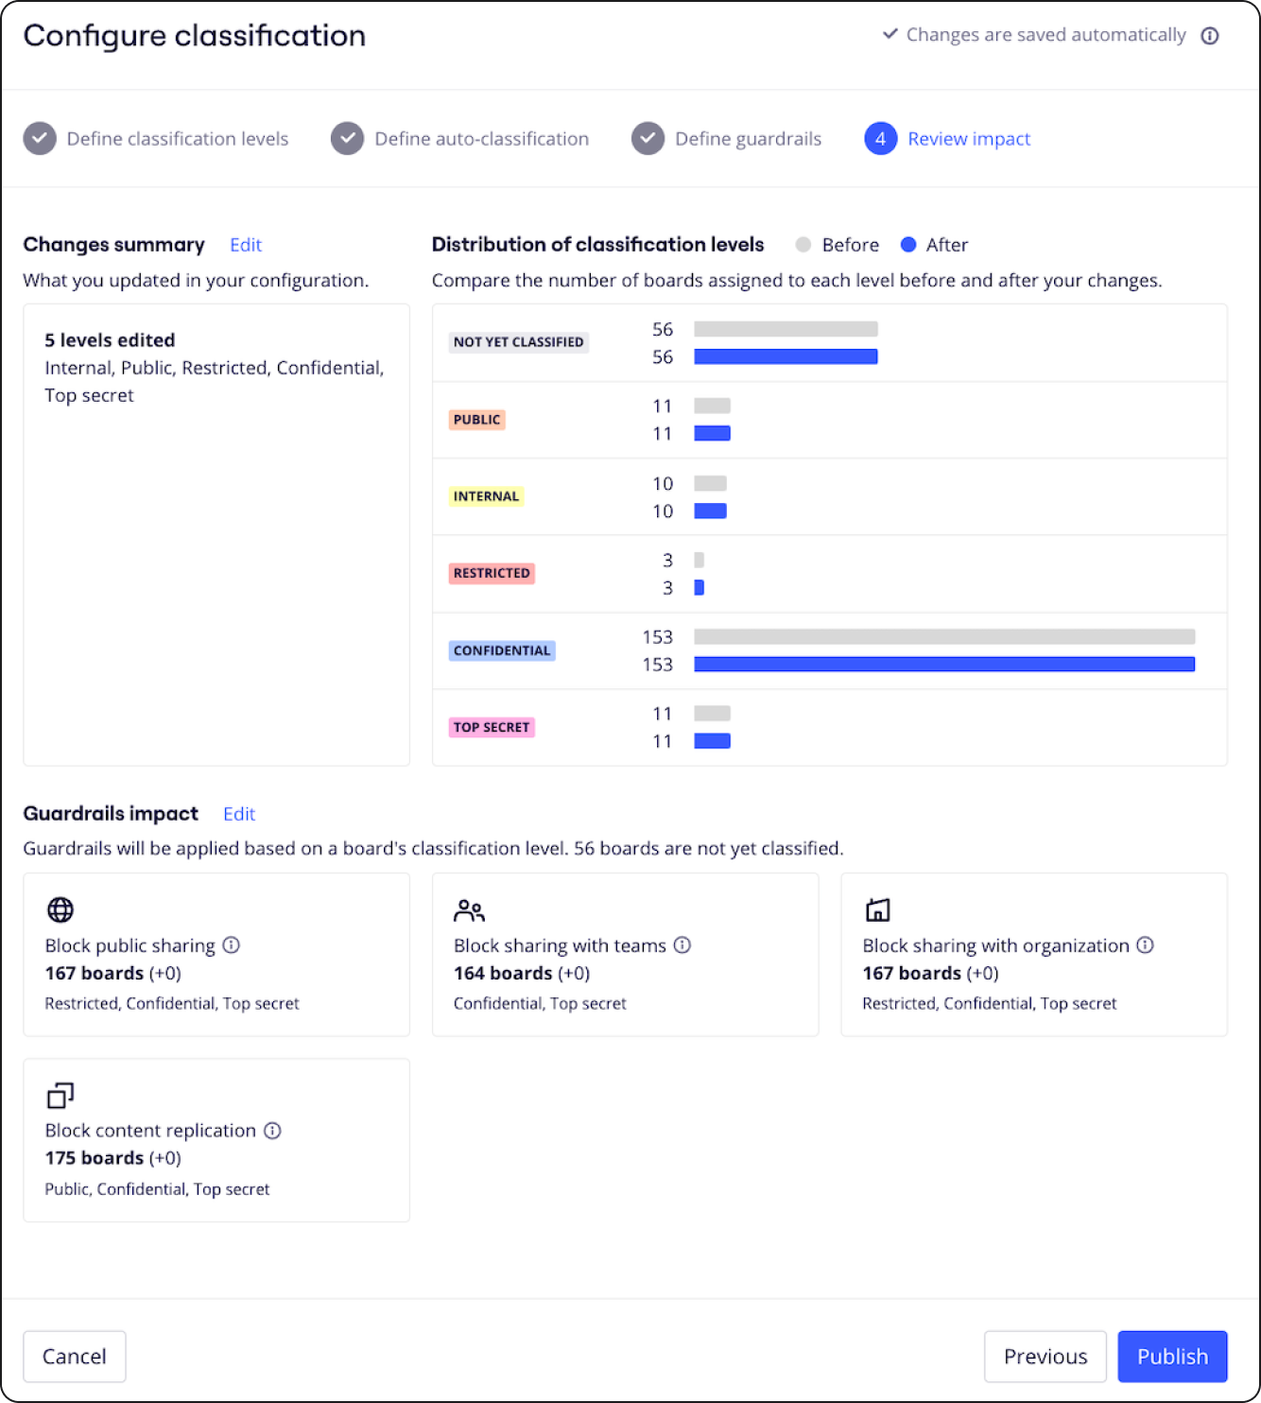Click the globe icon above Block public sharing

click(60, 909)
